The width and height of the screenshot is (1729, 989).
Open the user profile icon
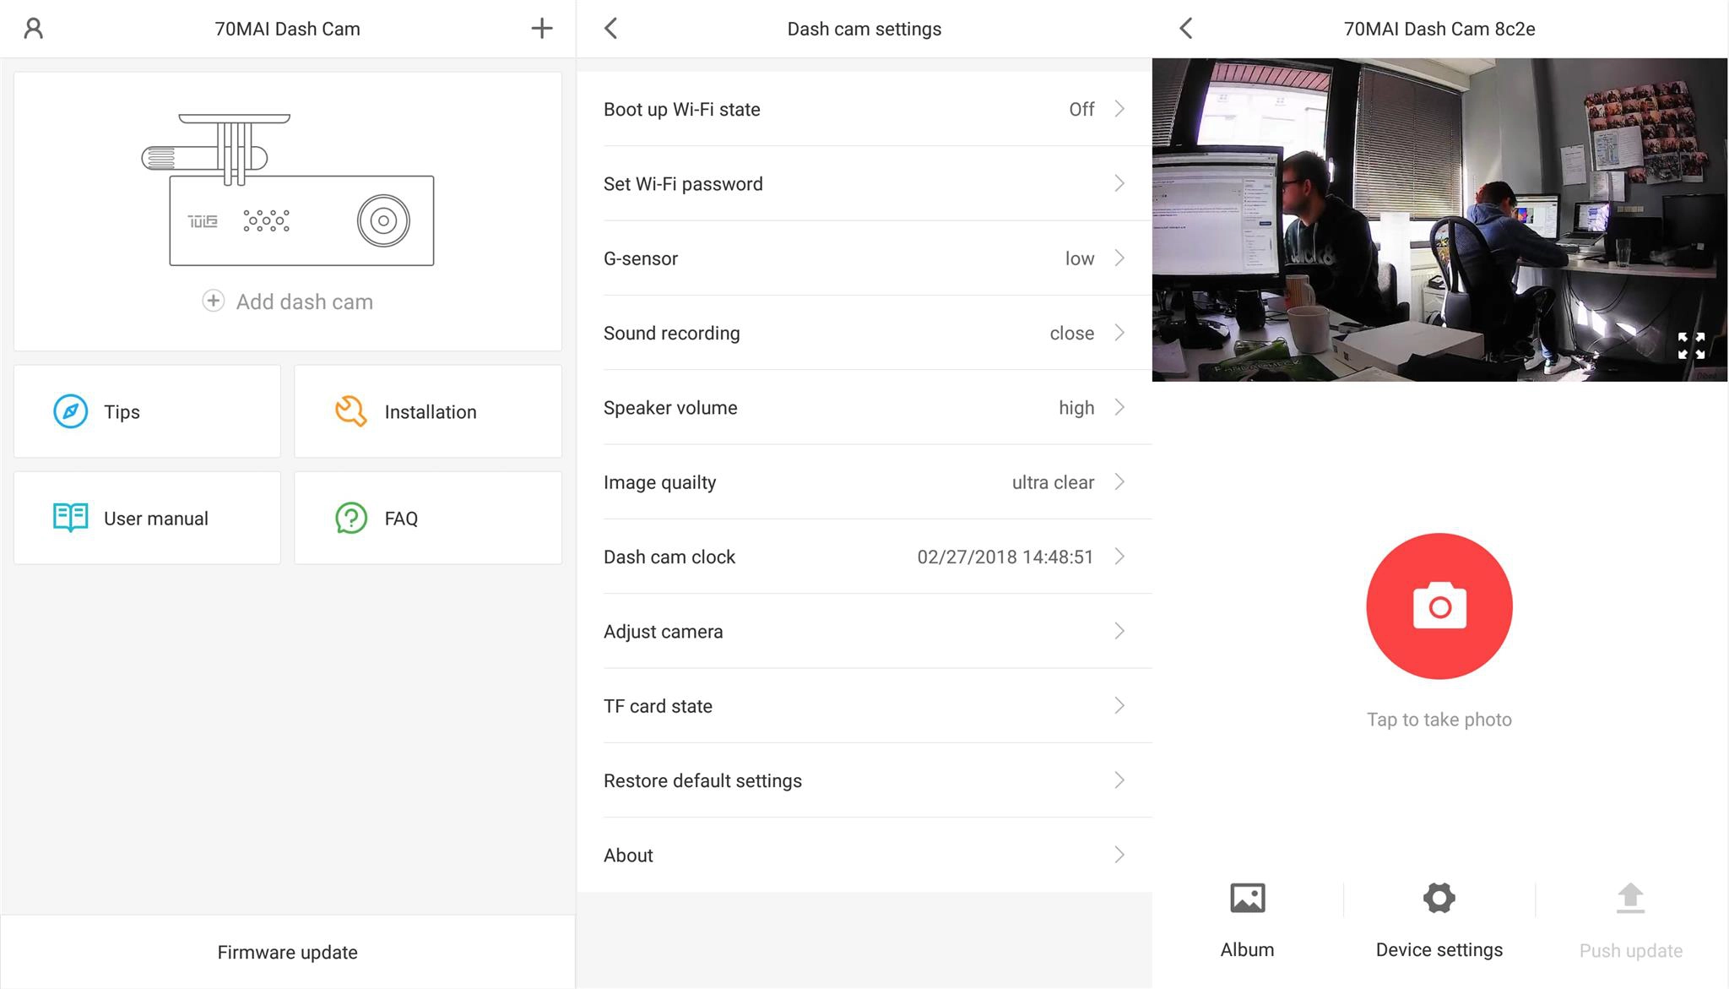point(34,29)
